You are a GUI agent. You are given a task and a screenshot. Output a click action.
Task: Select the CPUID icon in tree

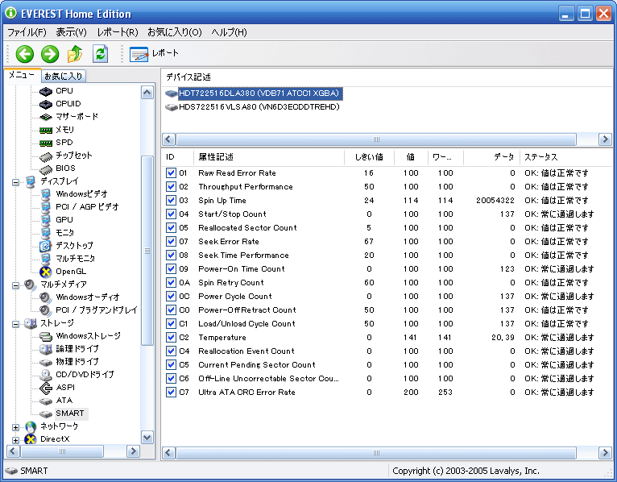click(46, 104)
